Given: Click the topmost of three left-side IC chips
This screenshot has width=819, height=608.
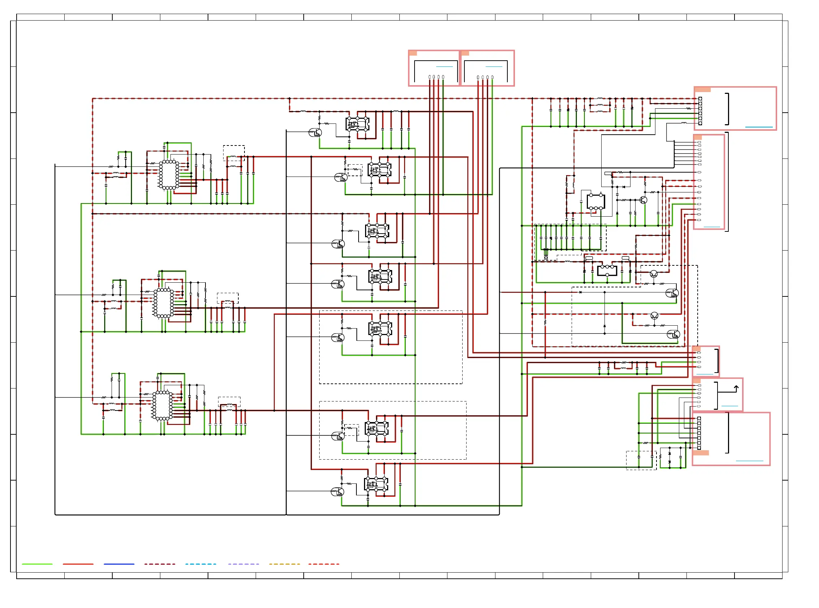Looking at the screenshot, I should [169, 175].
